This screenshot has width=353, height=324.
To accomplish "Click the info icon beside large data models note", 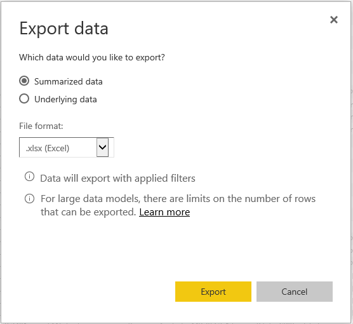I will pyautogui.click(x=29, y=198).
